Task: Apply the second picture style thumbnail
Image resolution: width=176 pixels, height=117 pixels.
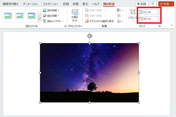Action: 20,16
